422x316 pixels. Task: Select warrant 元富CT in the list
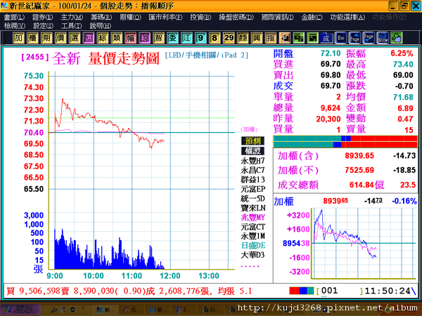[x=252, y=227]
